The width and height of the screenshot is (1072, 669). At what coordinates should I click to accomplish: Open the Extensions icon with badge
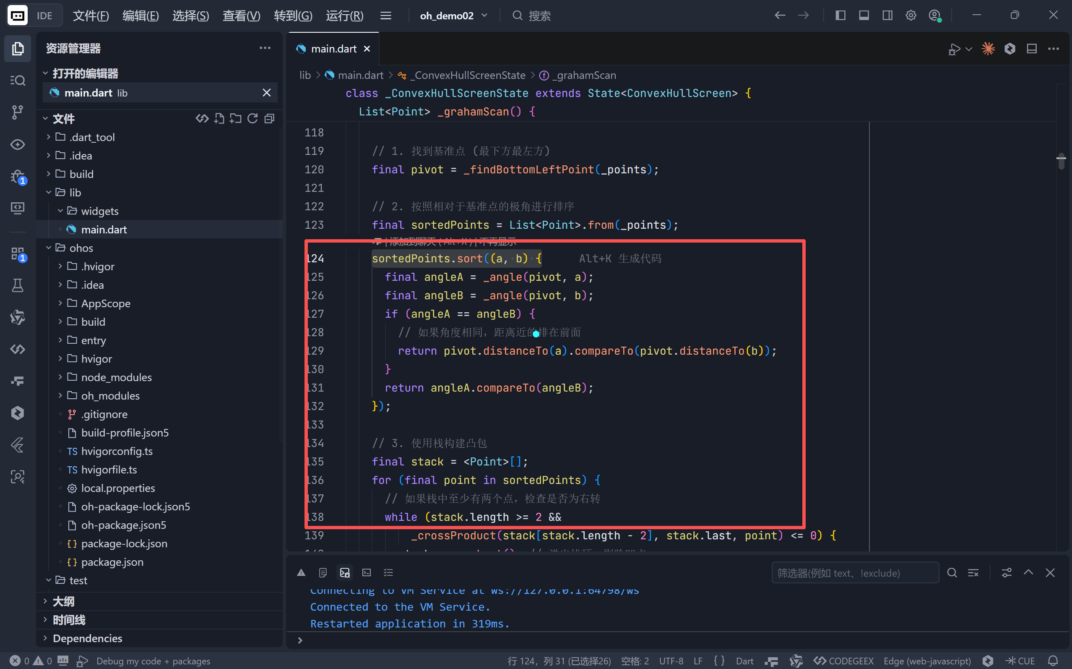(17, 253)
